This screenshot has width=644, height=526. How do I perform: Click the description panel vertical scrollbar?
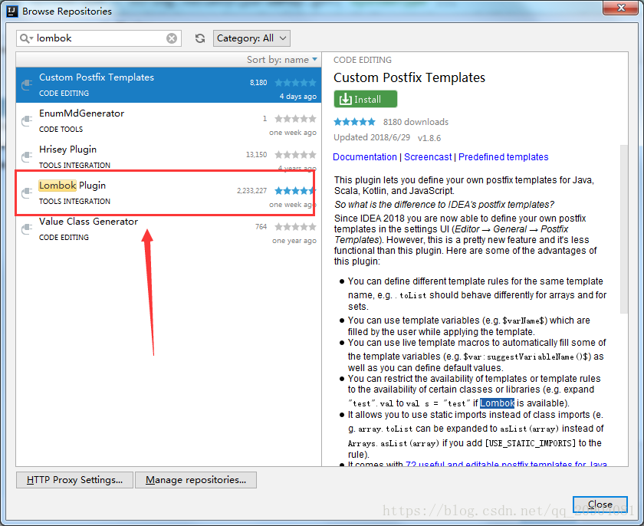(x=623, y=230)
